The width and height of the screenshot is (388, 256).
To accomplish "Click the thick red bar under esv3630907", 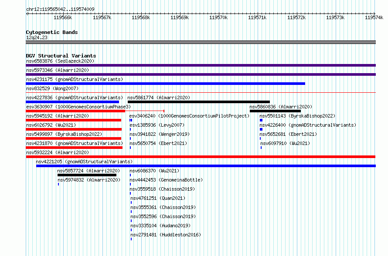I will pos(75,111).
